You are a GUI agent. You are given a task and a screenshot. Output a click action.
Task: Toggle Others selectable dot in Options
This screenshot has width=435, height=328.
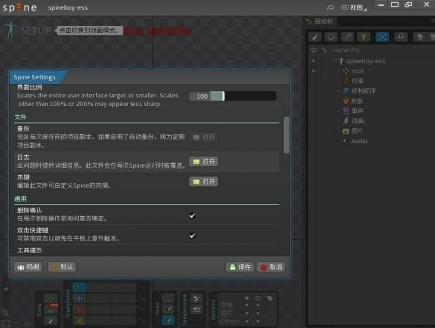click(x=247, y=321)
